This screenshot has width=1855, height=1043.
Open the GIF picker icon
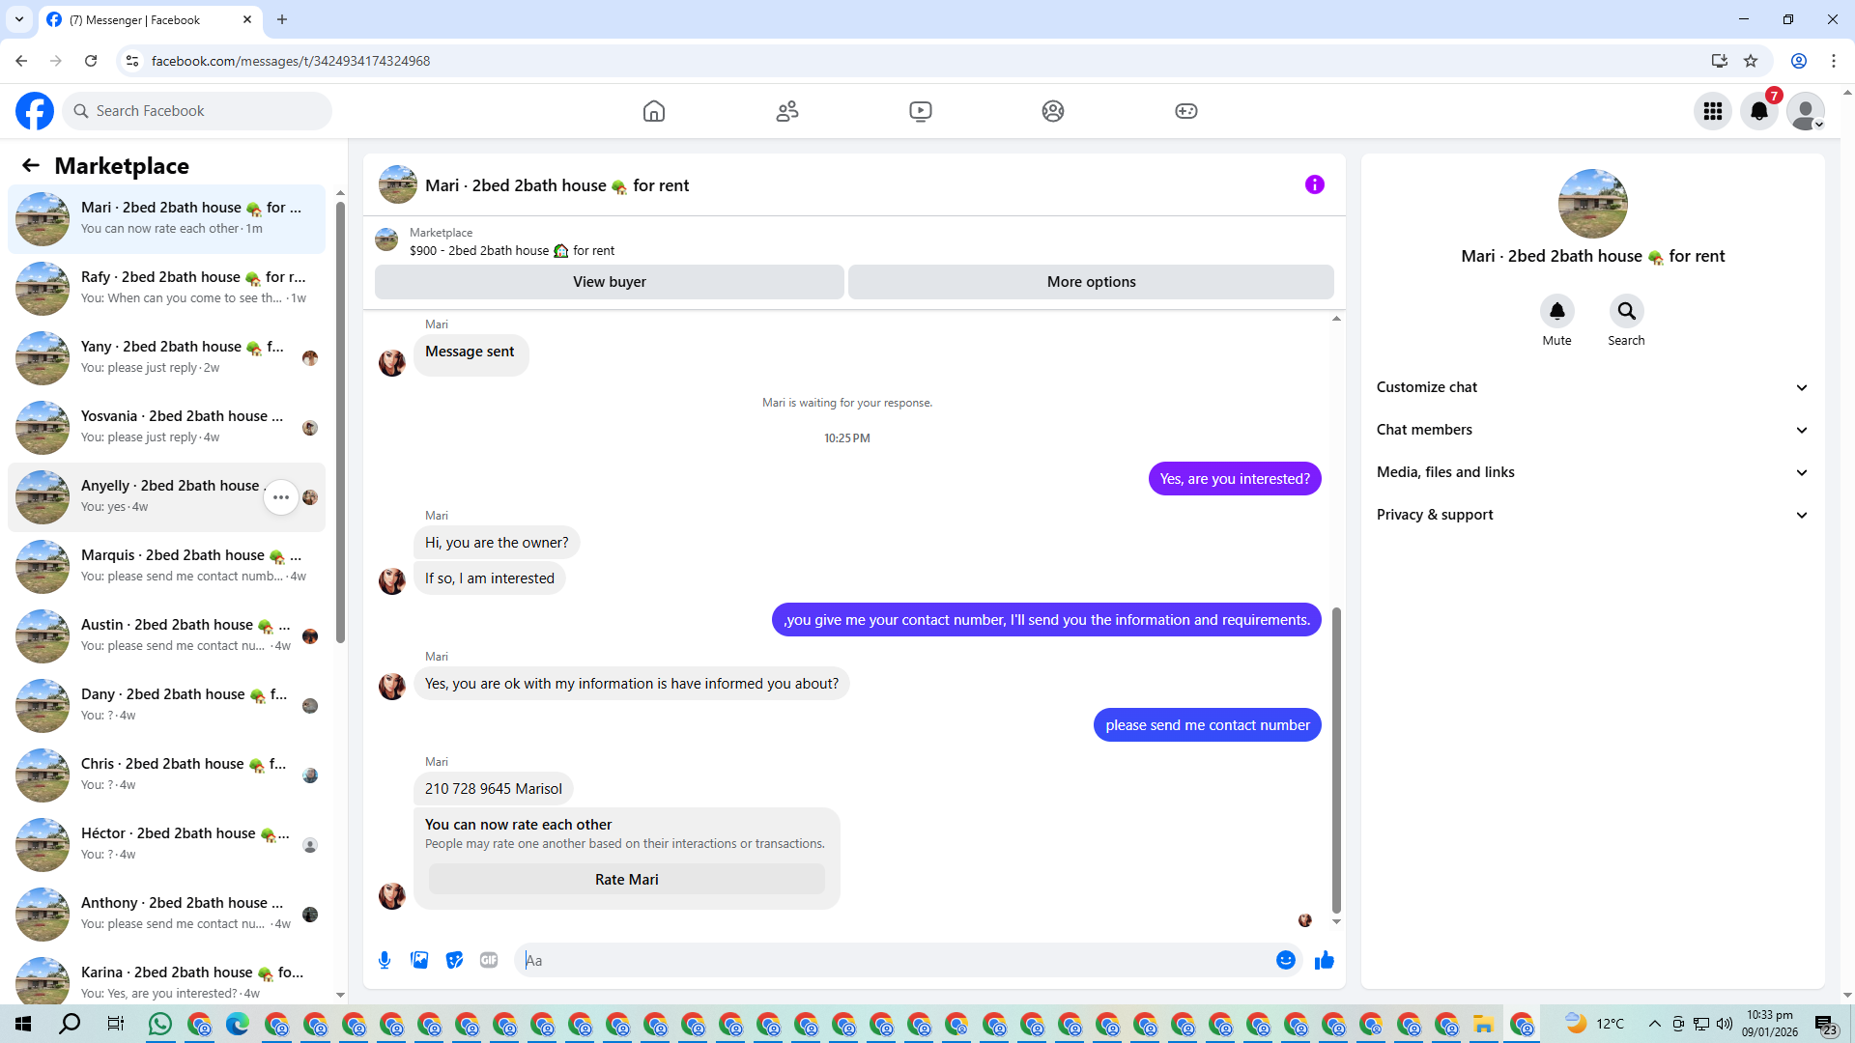coord(489,960)
